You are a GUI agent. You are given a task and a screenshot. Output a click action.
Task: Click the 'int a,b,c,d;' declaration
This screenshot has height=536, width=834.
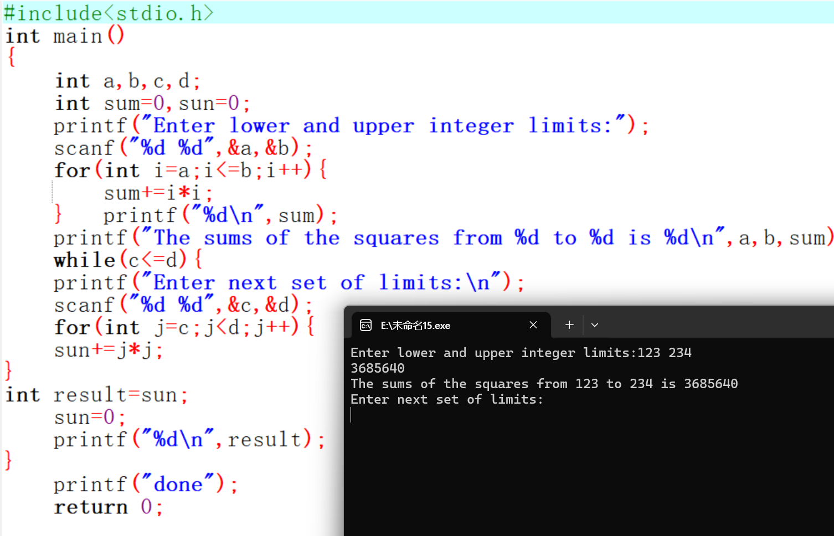point(127,81)
